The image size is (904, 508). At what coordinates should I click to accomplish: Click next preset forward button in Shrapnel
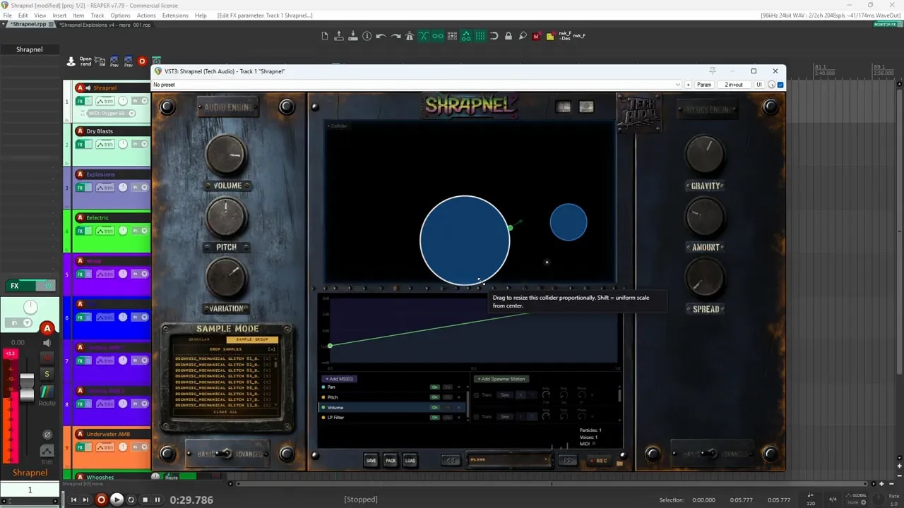coord(568,460)
